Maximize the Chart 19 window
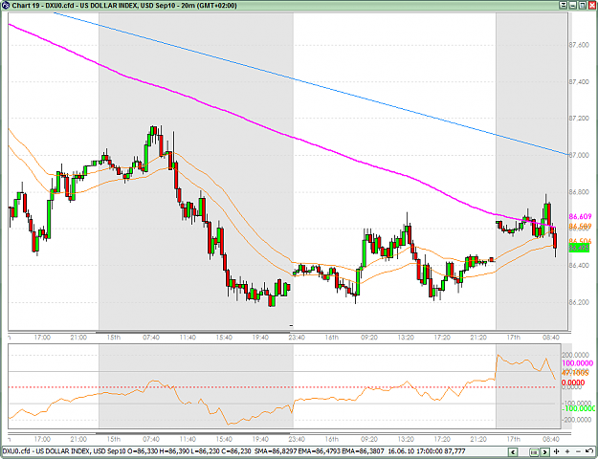The image size is (598, 459). [x=583, y=6]
